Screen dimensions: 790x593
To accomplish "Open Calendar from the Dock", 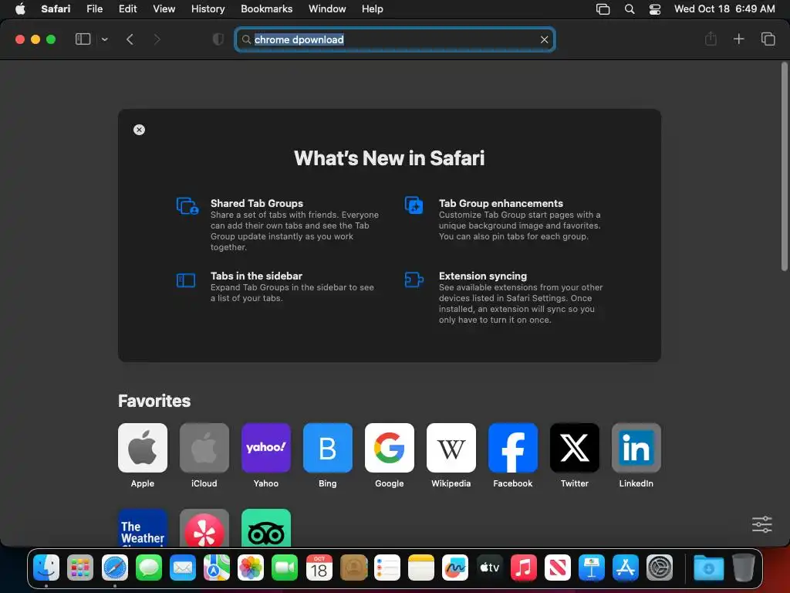I will click(x=319, y=568).
